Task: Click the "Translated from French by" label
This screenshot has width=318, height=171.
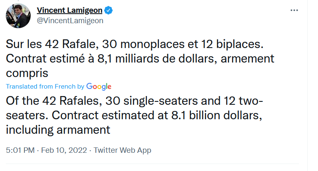Action: click(x=46, y=87)
